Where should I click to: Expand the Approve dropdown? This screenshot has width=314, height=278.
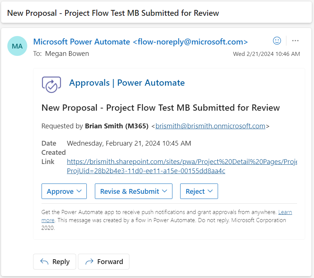tap(64, 191)
